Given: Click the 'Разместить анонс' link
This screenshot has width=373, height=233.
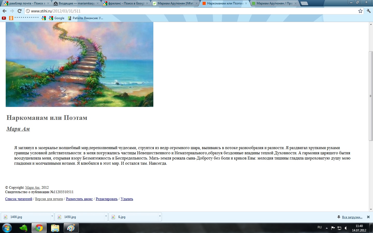Looking at the screenshot, I should 79,199.
